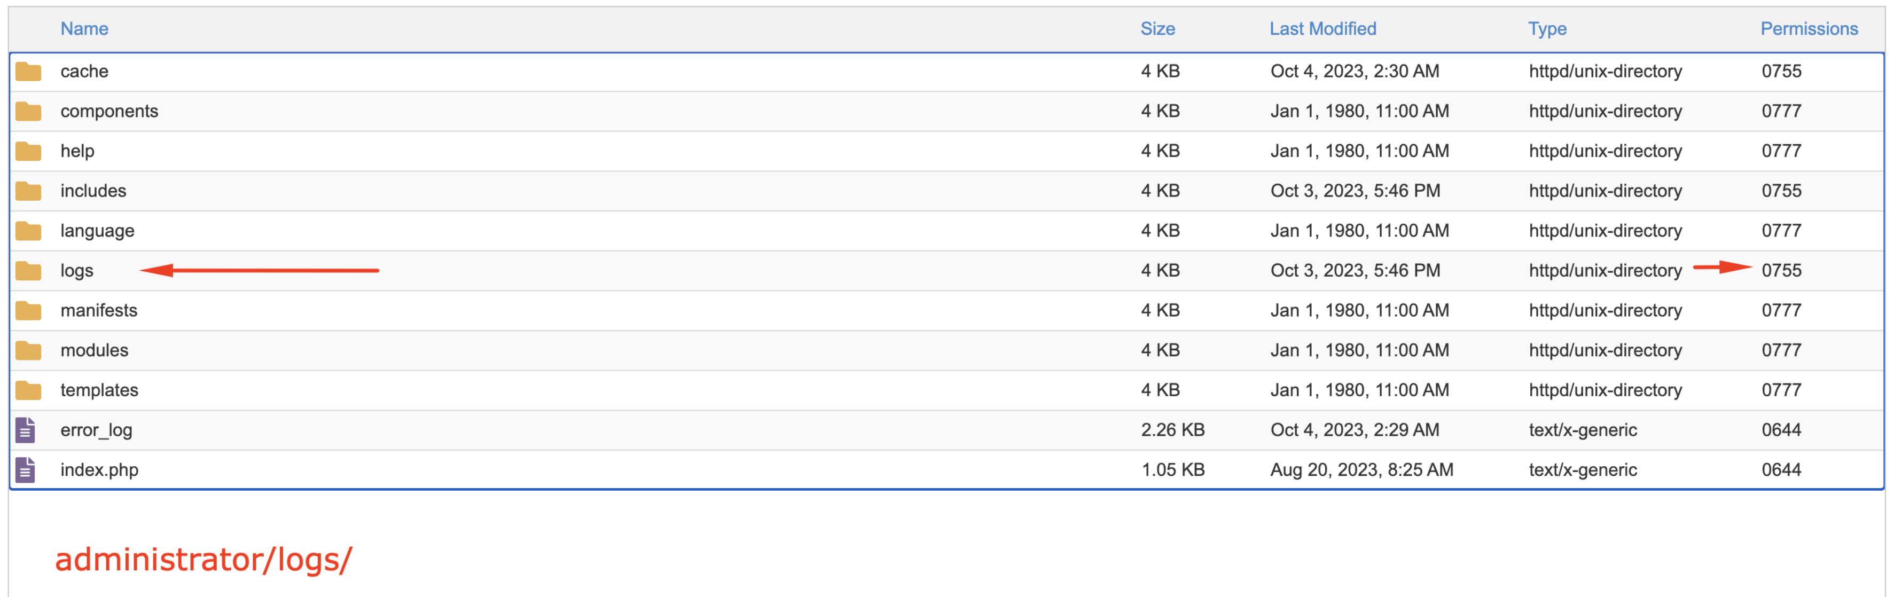
Task: Click the includes folder icon
Action: (x=28, y=191)
